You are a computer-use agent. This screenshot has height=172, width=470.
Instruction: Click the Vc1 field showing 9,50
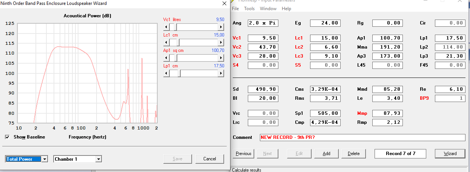click(263, 38)
